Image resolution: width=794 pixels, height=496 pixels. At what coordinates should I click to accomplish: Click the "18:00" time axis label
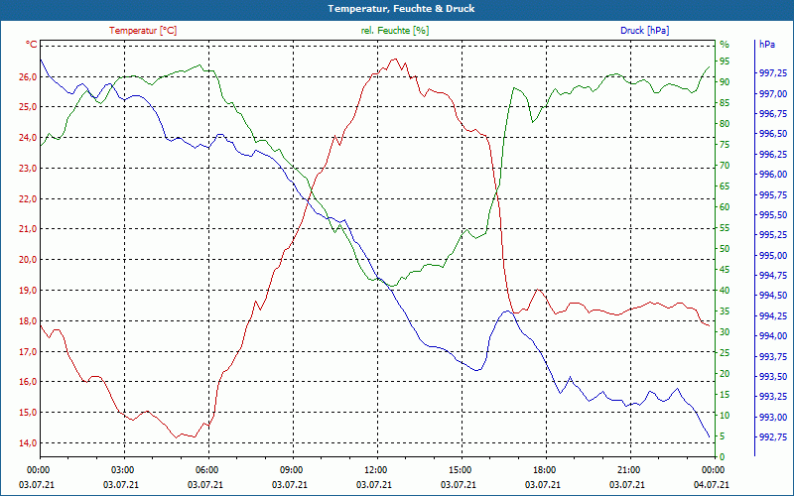pos(544,469)
